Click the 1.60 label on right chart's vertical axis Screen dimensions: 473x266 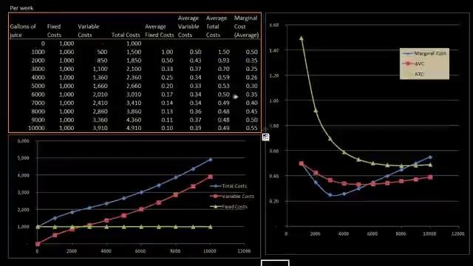[274, 25]
